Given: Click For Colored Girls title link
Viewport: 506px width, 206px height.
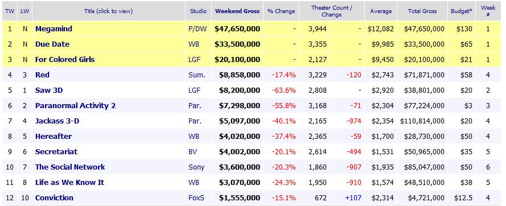Looking at the screenshot, I should coord(65,60).
